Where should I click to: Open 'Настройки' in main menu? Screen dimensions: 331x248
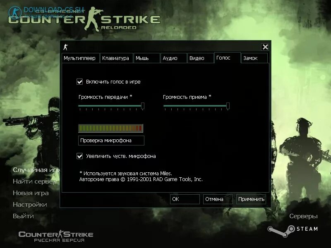tap(30, 205)
